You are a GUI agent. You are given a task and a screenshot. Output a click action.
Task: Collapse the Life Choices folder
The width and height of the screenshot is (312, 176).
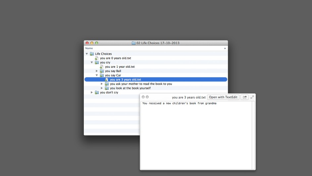point(87,54)
